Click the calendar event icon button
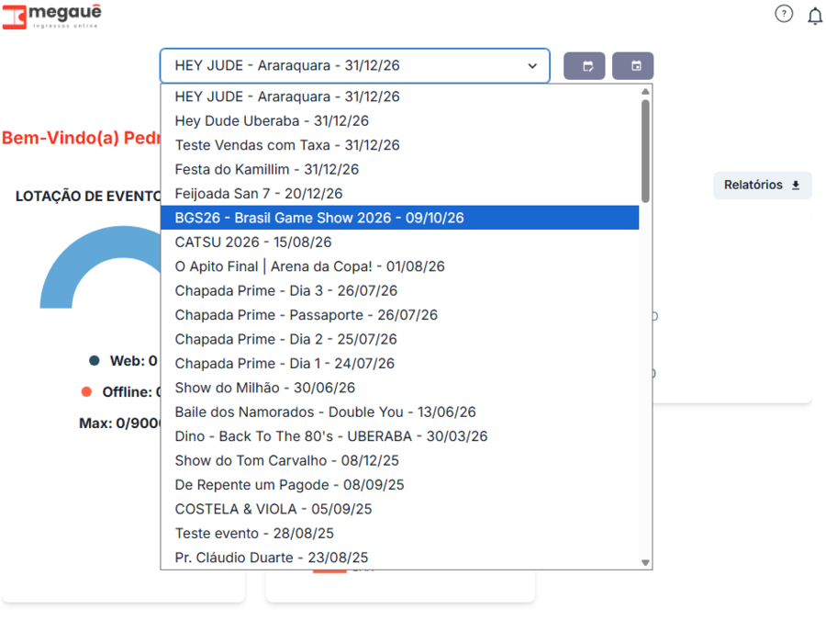 (x=632, y=66)
